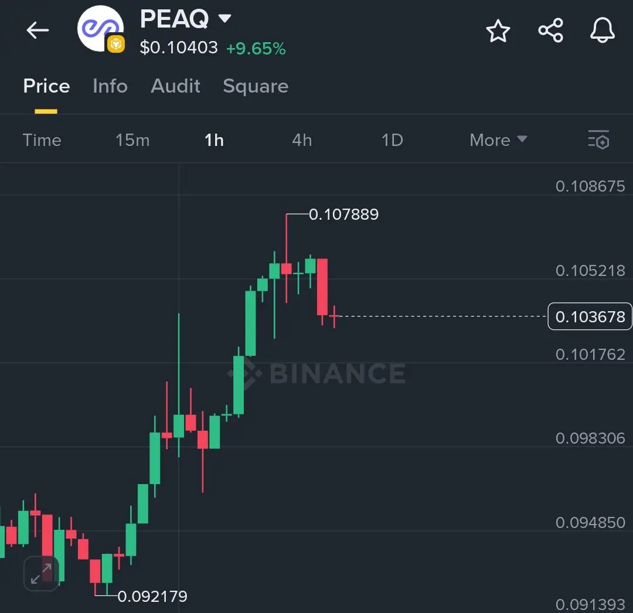
Task: Select the 1D timeframe
Action: [x=392, y=140]
